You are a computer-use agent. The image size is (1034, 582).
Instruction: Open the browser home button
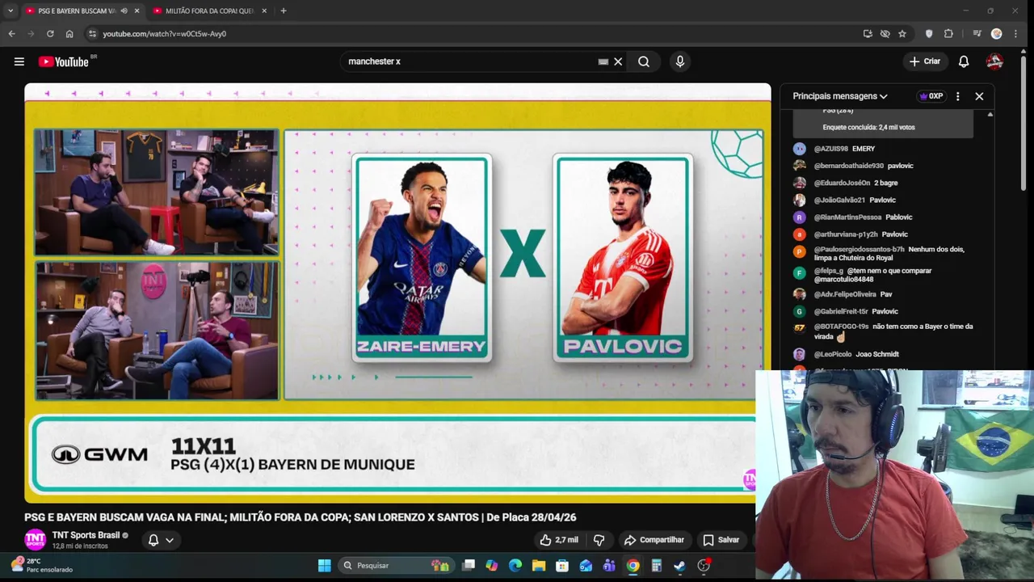click(x=69, y=34)
